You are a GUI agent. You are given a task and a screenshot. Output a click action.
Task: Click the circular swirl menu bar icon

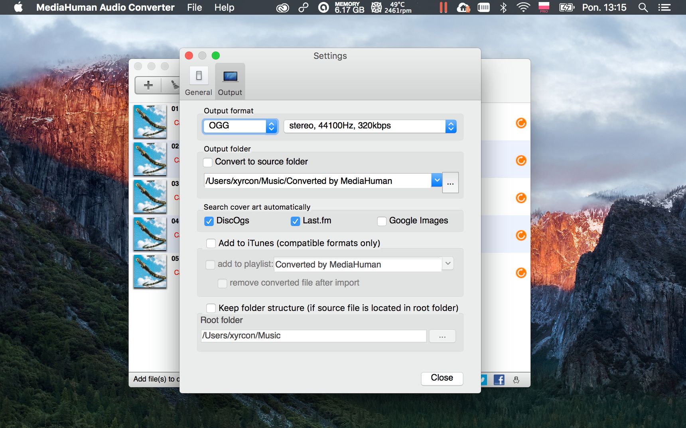[323, 7]
